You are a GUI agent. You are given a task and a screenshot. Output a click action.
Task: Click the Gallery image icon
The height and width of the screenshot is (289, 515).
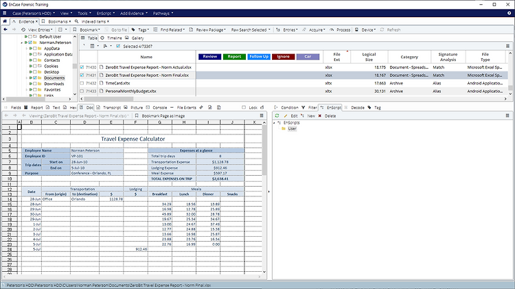point(127,38)
